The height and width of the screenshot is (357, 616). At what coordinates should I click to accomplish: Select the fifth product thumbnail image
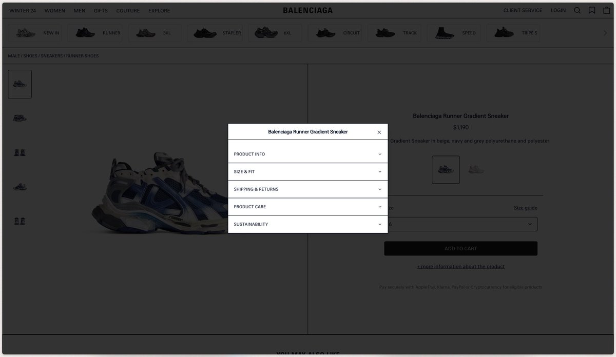point(20,222)
